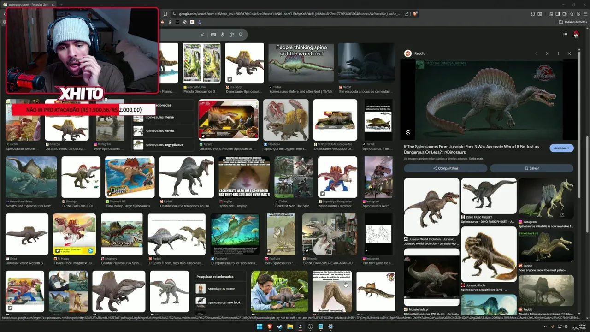Close the Reddit image preview panel
The height and width of the screenshot is (332, 590).
point(569,53)
